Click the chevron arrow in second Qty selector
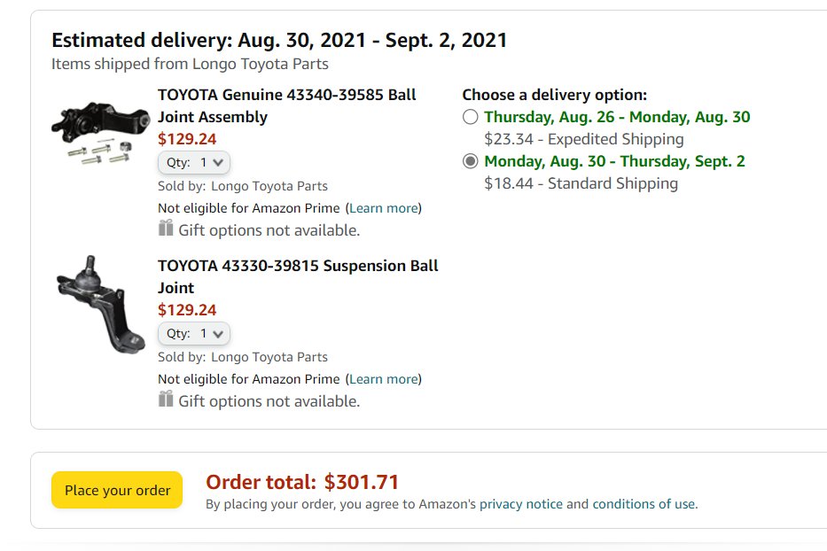The width and height of the screenshot is (827, 551). point(218,334)
